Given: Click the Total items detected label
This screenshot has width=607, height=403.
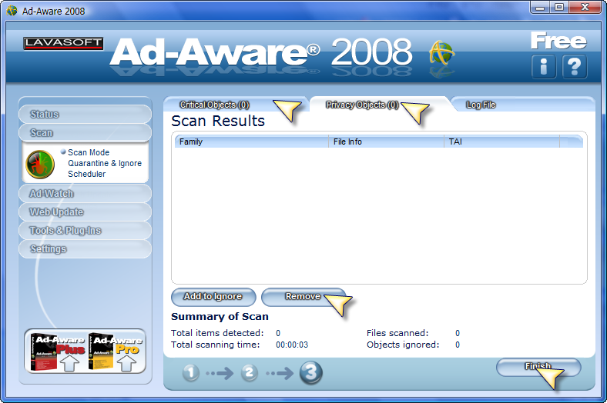Looking at the screenshot, I should pos(217,333).
